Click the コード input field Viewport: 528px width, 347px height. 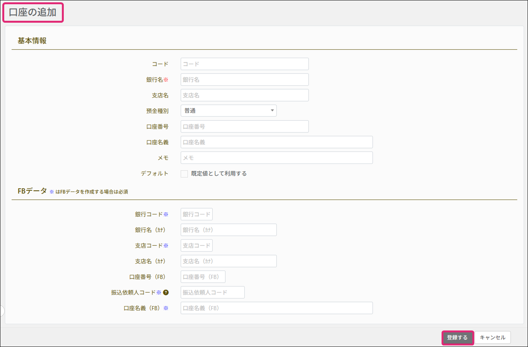point(244,64)
